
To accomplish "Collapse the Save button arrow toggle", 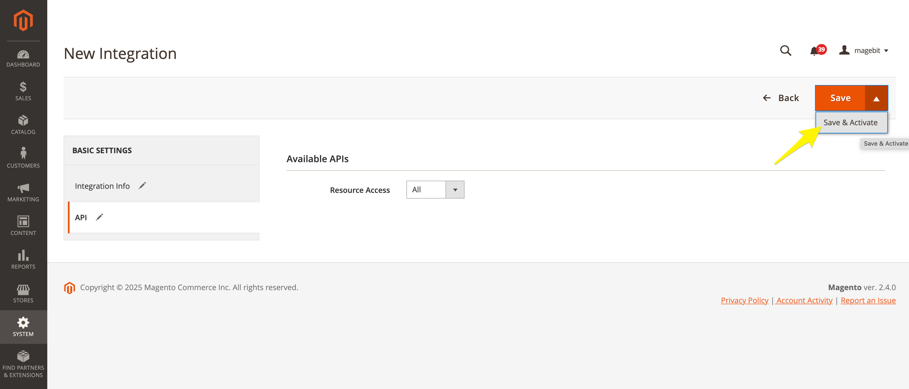I will (x=876, y=99).
